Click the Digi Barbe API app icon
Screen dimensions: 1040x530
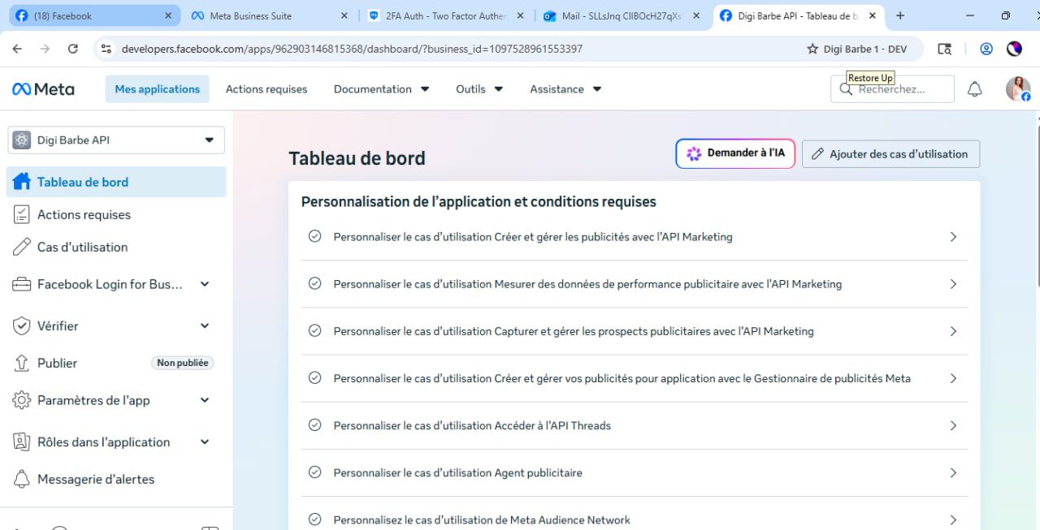point(22,140)
